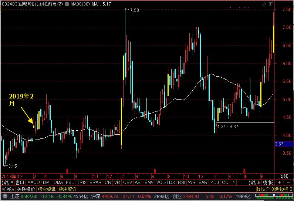Click the round up-arrow icon in status bar
Image resolution: width=294 pixels, height=201 pixels.
tap(5, 197)
